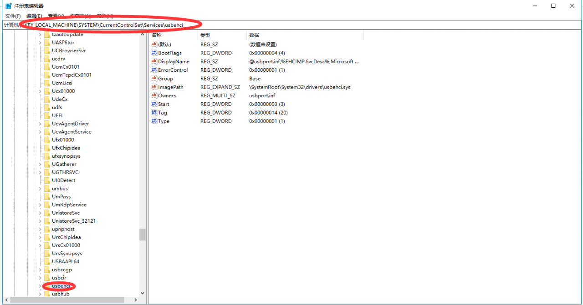Open the 文件(F) menu
583x305 pixels.
click(13, 16)
